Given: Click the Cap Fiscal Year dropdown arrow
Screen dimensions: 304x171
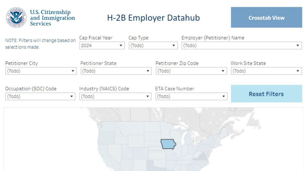Looking at the screenshot, I should (121, 45).
